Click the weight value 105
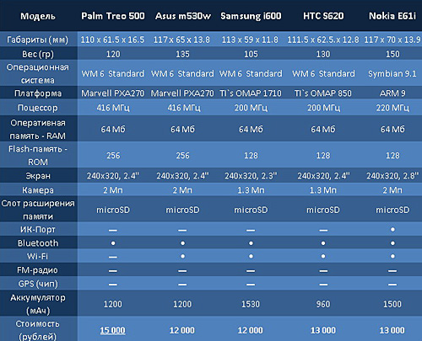The width and height of the screenshot is (422, 341). tap(251, 54)
